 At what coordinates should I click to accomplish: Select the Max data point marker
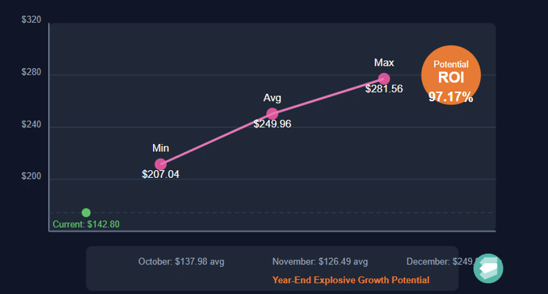[x=384, y=79]
